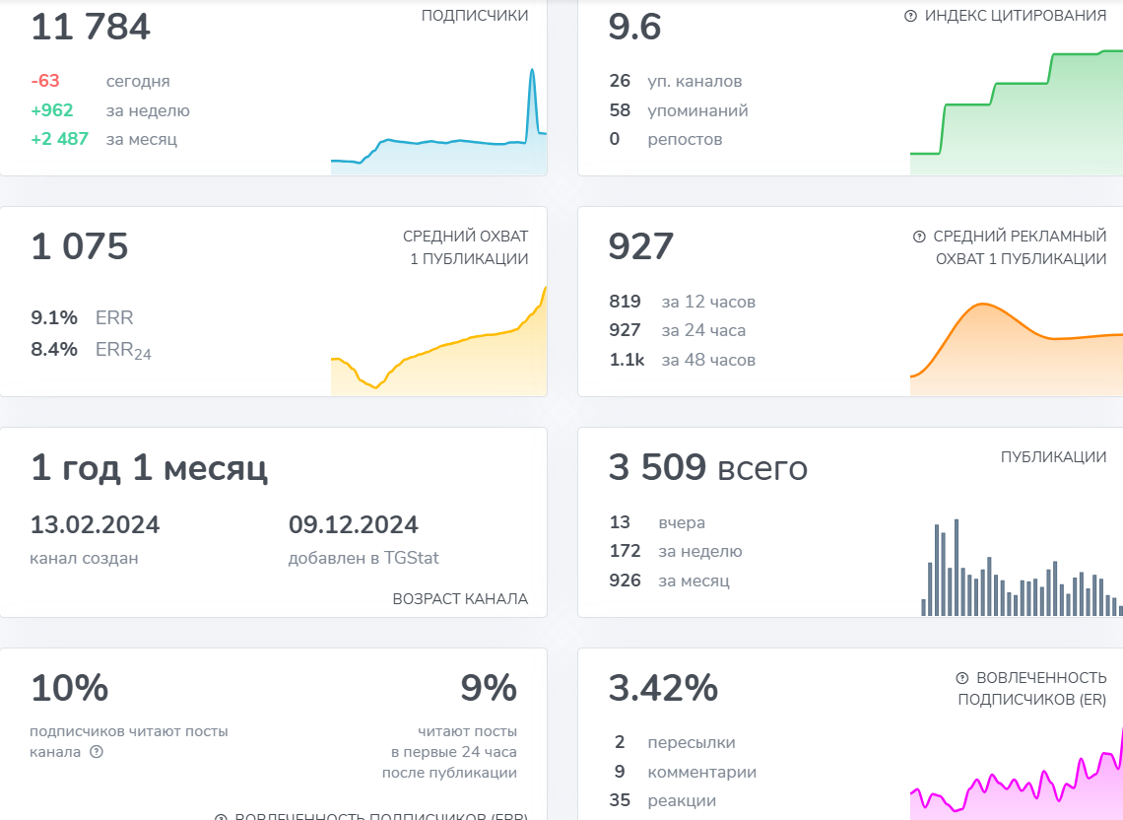Click help icon after 'подписчиков читают посты канала'
This screenshot has width=1123, height=820.
[97, 752]
